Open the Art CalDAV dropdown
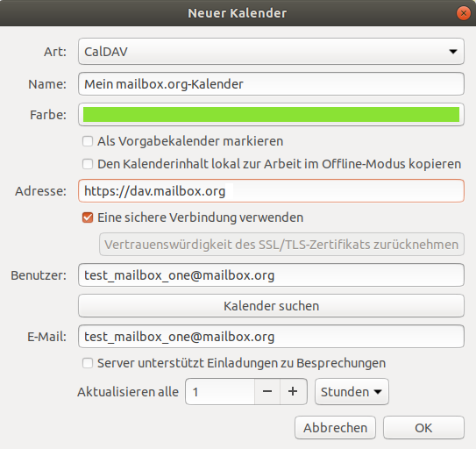Image resolution: width=476 pixels, height=449 pixels. pos(271,52)
